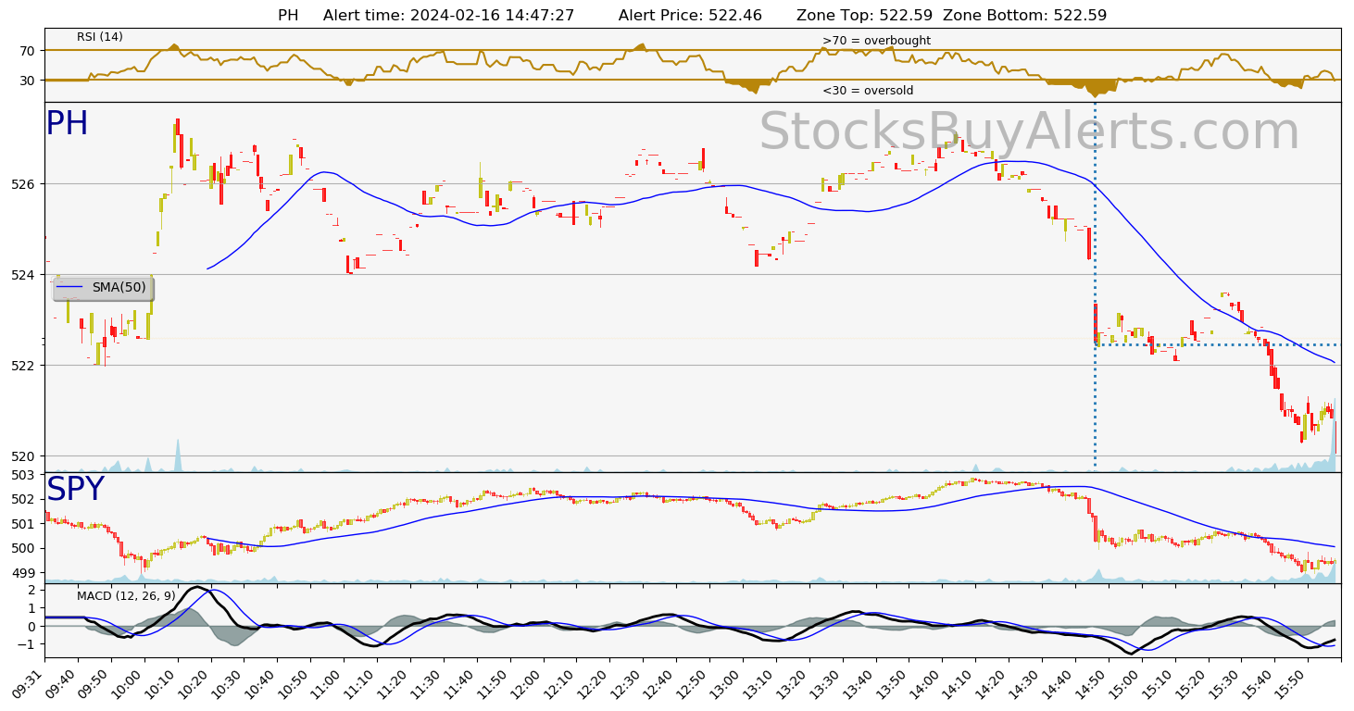Select the PH ticker label in the price panel
This screenshot has height=711, width=1354.
[x=67, y=124]
